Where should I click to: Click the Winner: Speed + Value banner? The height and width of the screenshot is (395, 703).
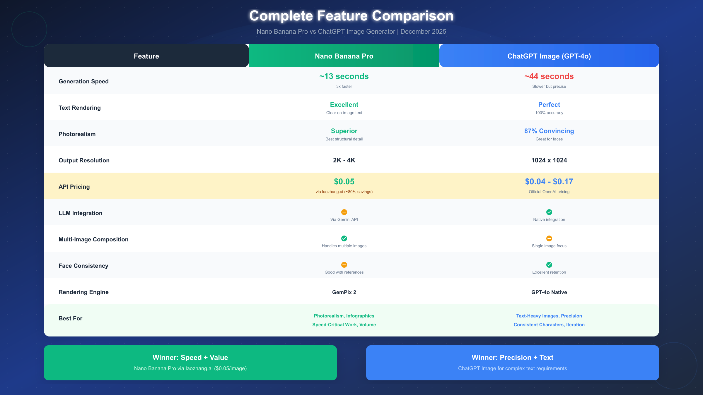tap(190, 363)
